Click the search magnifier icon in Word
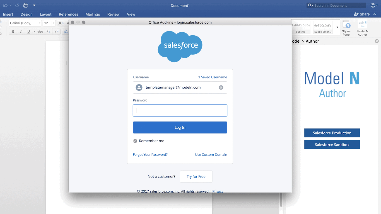 [310, 5]
